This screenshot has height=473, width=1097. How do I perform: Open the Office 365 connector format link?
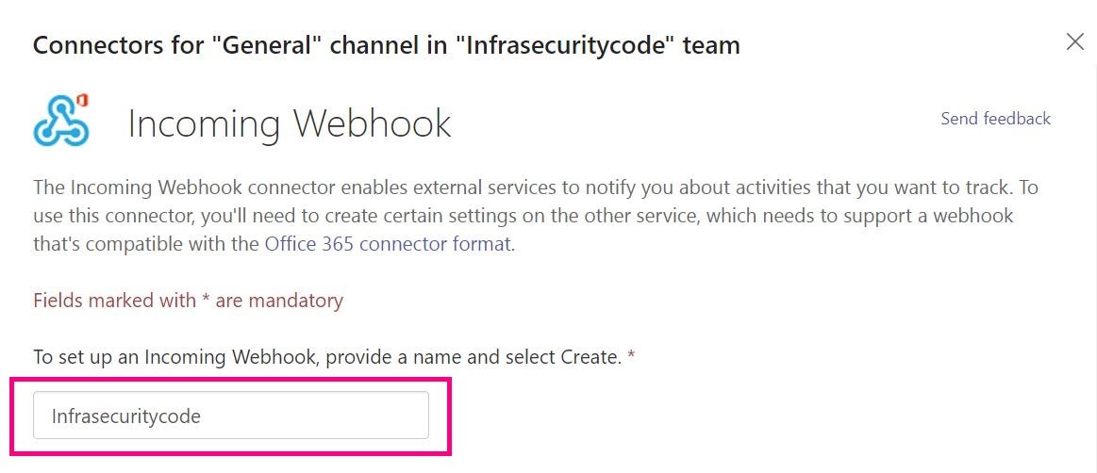[x=388, y=245]
